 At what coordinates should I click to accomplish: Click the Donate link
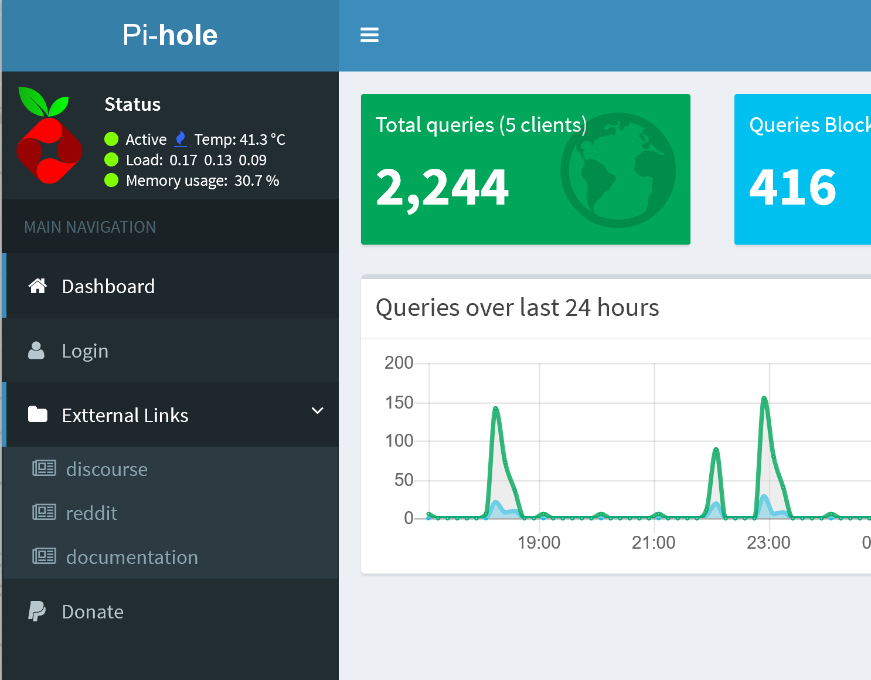pyautogui.click(x=92, y=611)
